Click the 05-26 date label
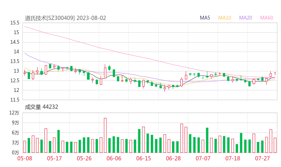The image size is (281, 167). [84, 158]
